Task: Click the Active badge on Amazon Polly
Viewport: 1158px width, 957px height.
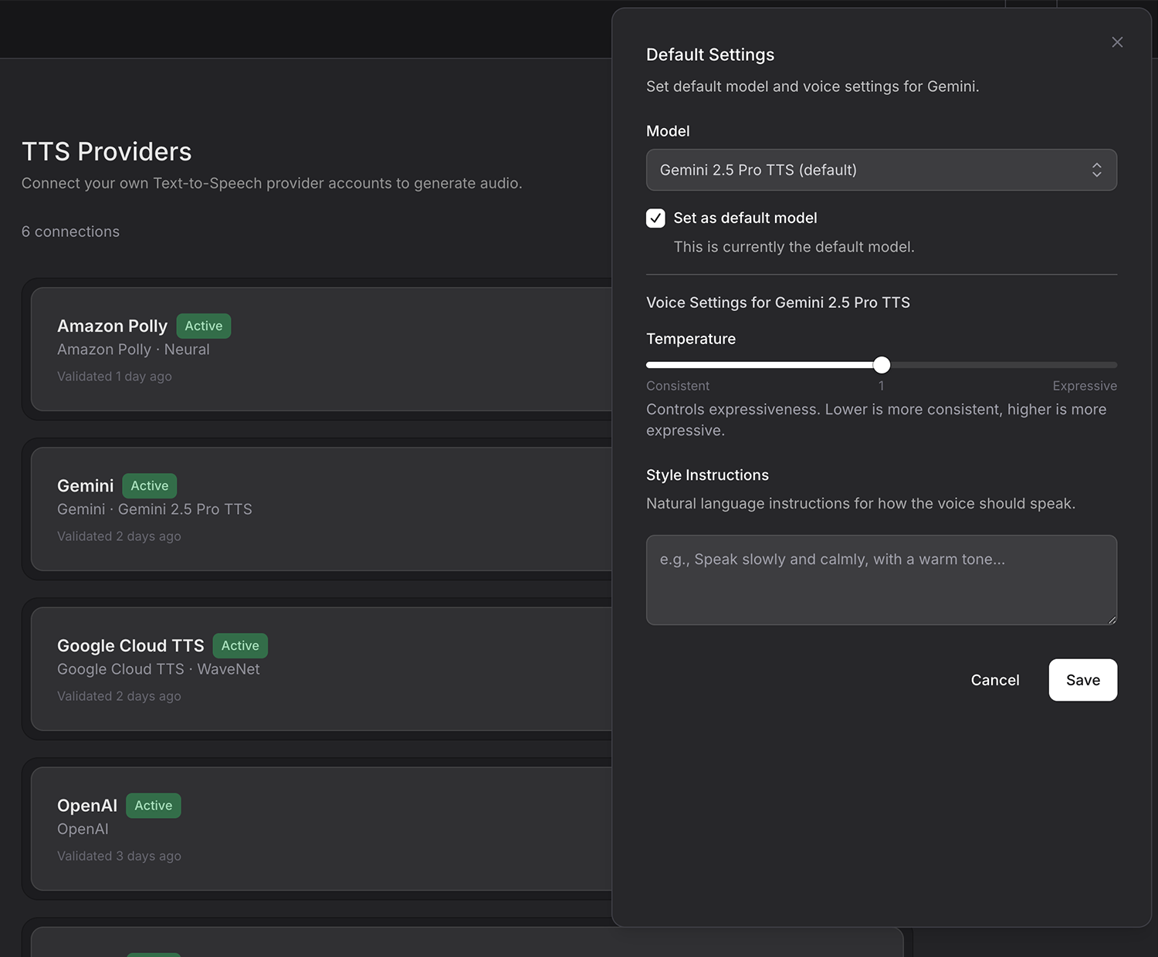Action: coord(203,326)
